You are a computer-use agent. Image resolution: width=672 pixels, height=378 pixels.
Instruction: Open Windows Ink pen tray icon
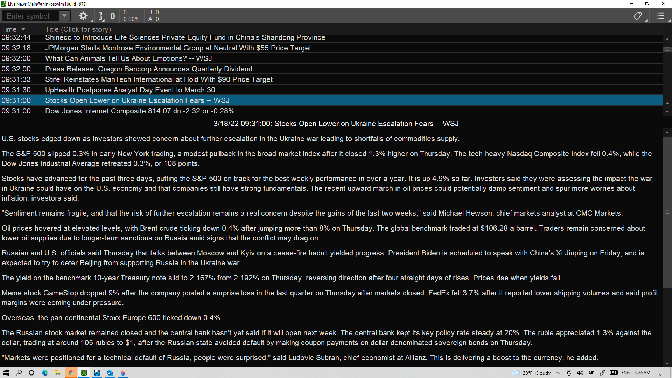[x=603, y=373]
